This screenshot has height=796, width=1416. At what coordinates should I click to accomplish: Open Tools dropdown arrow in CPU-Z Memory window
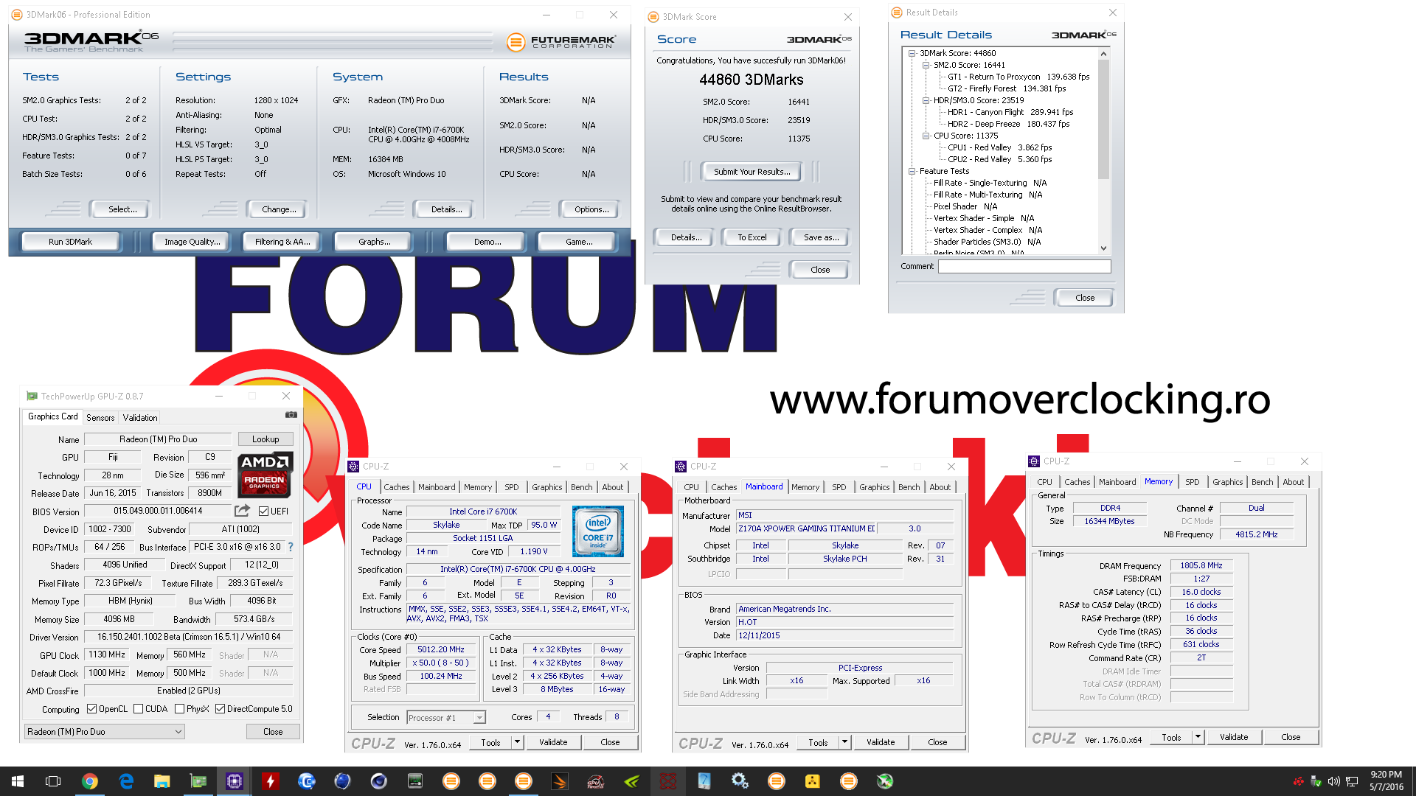click(x=1198, y=737)
